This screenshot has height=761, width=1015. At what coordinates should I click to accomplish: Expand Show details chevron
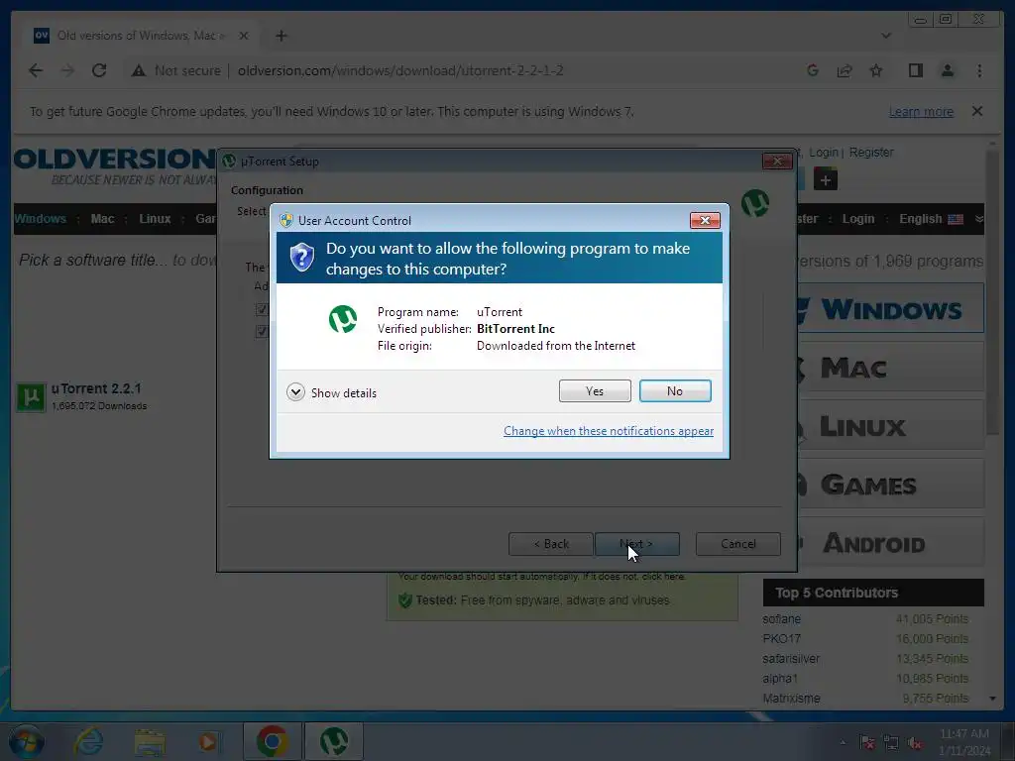(x=295, y=392)
